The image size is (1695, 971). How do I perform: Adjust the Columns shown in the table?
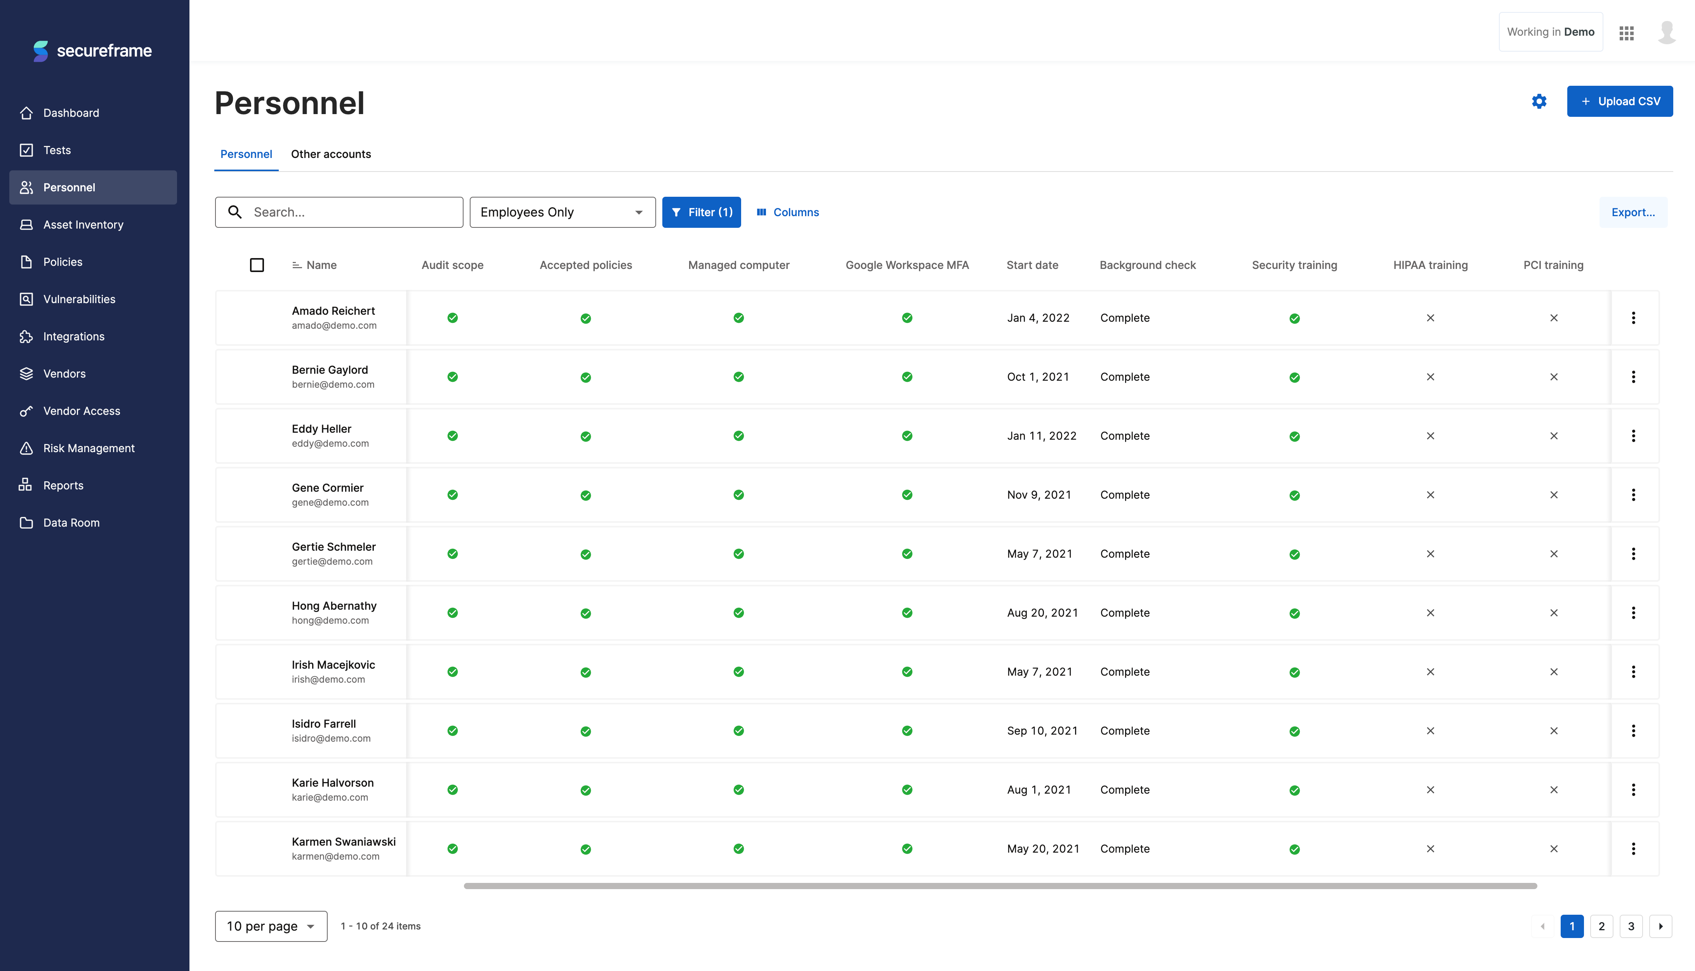tap(788, 212)
